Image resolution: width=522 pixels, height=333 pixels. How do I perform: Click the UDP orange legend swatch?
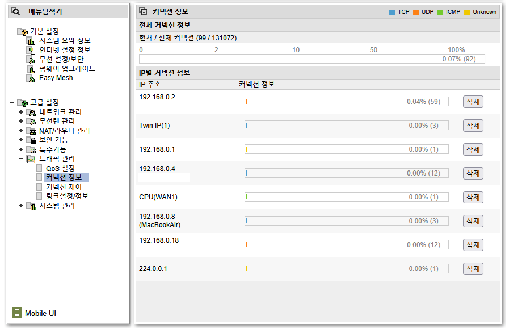(x=416, y=13)
